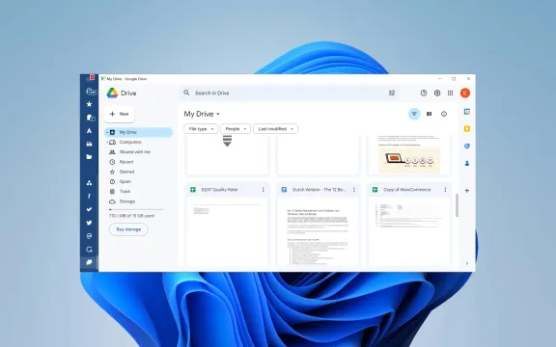
Task: Open the Spam section
Action: 125,181
